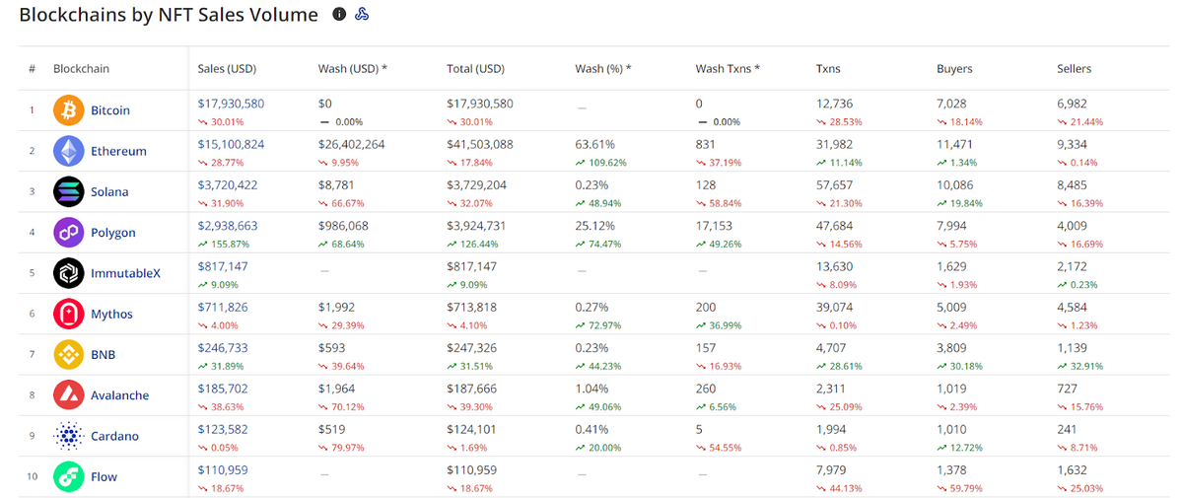The image size is (1183, 498).
Task: Click Ethereum wash amount $26,402,264
Action: tap(351, 144)
